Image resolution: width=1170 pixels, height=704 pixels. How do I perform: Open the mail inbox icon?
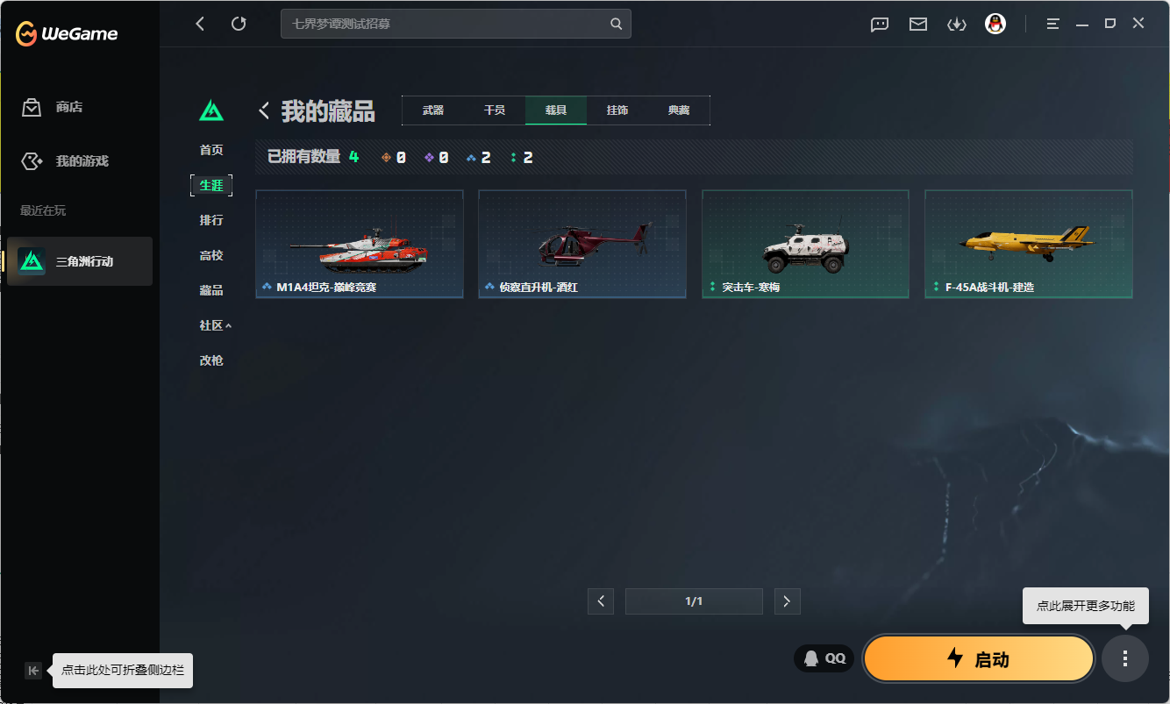918,25
